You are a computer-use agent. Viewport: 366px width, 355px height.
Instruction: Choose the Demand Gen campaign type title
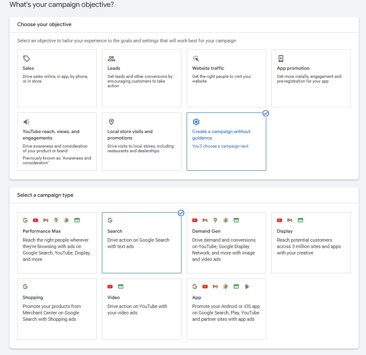(206, 231)
